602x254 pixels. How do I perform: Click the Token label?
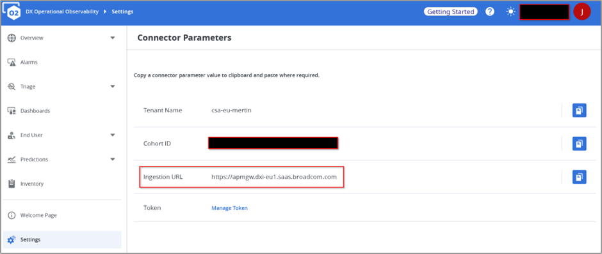(x=152, y=208)
